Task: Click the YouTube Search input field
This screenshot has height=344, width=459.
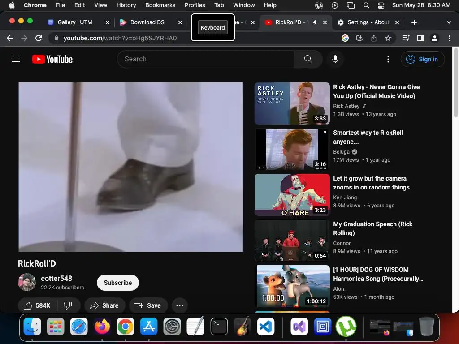Action: tap(205, 59)
